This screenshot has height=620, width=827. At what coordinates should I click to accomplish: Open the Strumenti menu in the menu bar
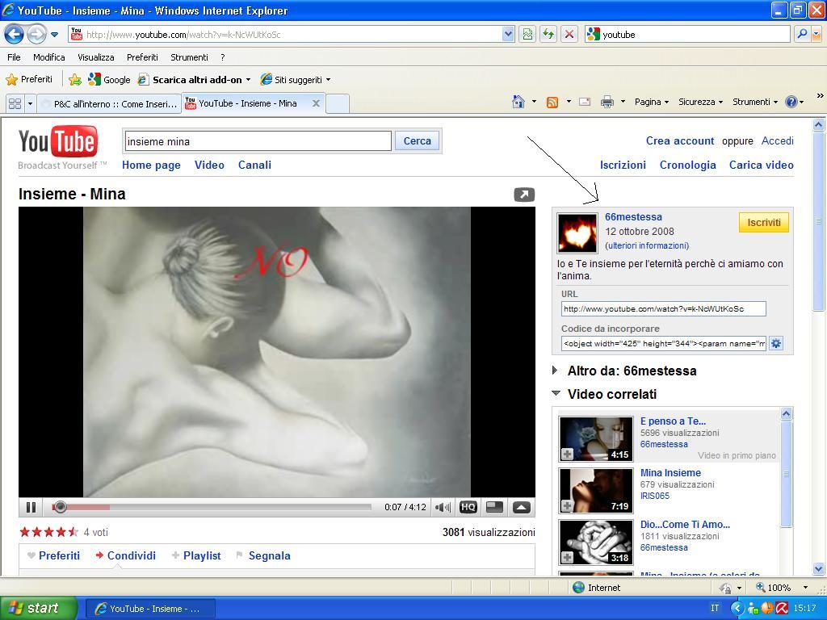[189, 57]
